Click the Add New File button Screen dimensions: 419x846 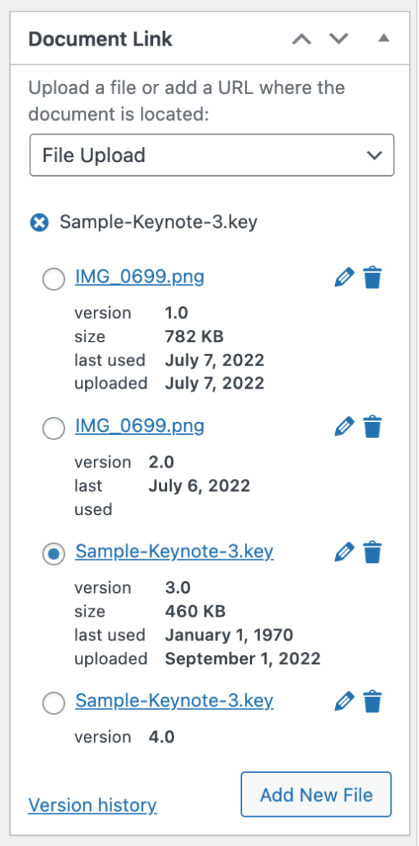click(316, 795)
